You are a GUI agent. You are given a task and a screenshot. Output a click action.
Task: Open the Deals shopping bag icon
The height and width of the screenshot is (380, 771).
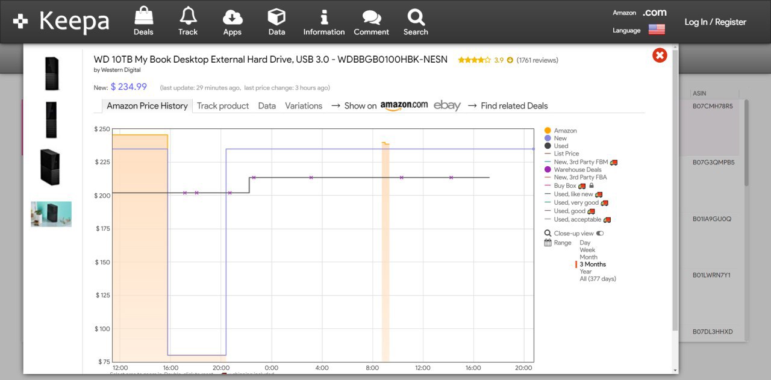coord(143,16)
